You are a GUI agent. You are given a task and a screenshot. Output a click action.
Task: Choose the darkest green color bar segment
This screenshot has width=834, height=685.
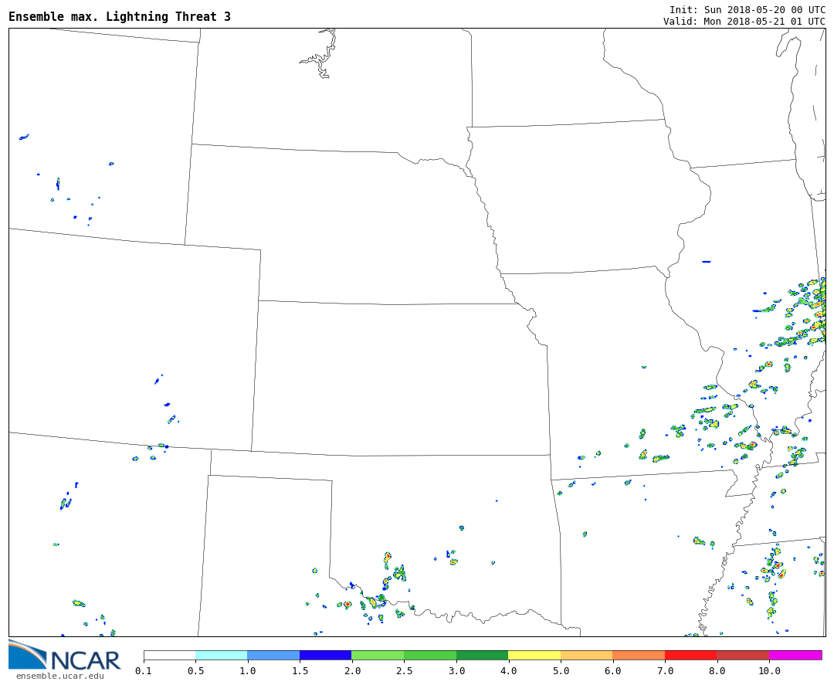[482, 655]
